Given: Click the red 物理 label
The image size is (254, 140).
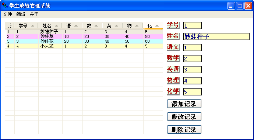Looking at the screenshot, I should pyautogui.click(x=173, y=80).
